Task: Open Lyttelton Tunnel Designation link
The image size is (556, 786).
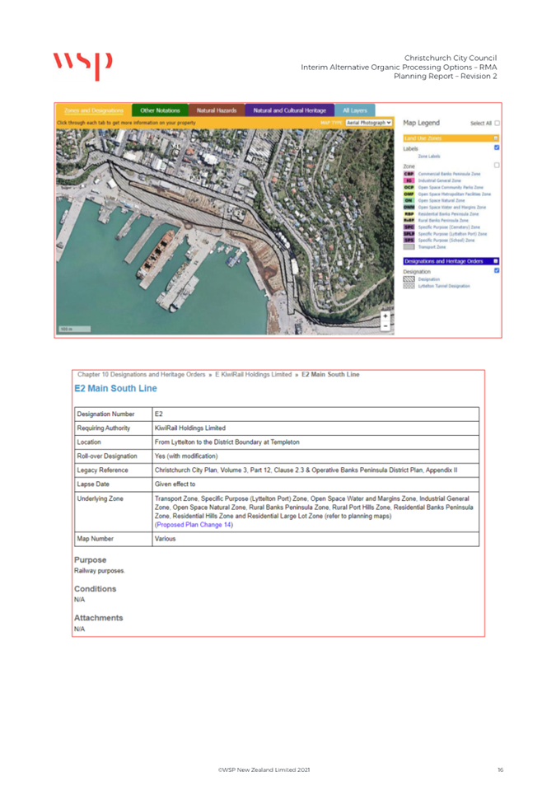Action: click(x=444, y=286)
